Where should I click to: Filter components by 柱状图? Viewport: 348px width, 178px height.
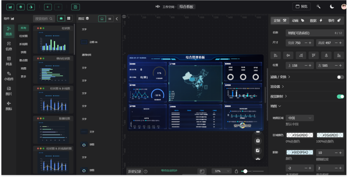[x=24, y=36]
